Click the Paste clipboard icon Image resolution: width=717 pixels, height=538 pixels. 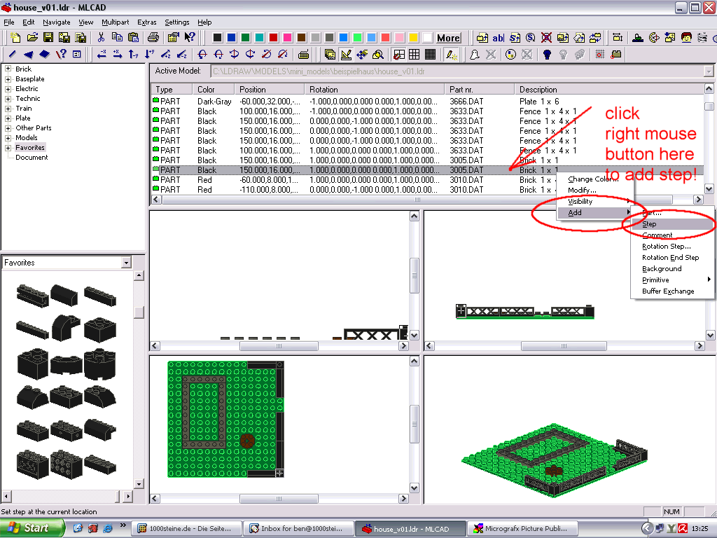click(133, 38)
